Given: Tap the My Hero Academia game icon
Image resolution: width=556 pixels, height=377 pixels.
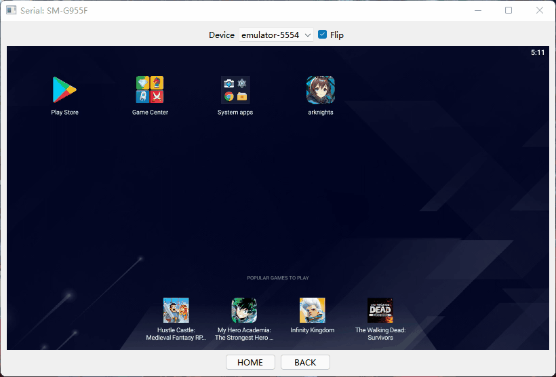Looking at the screenshot, I should pos(244,311).
